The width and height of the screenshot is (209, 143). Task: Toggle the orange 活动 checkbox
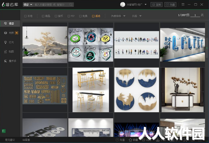pyautogui.click(x=93, y=16)
